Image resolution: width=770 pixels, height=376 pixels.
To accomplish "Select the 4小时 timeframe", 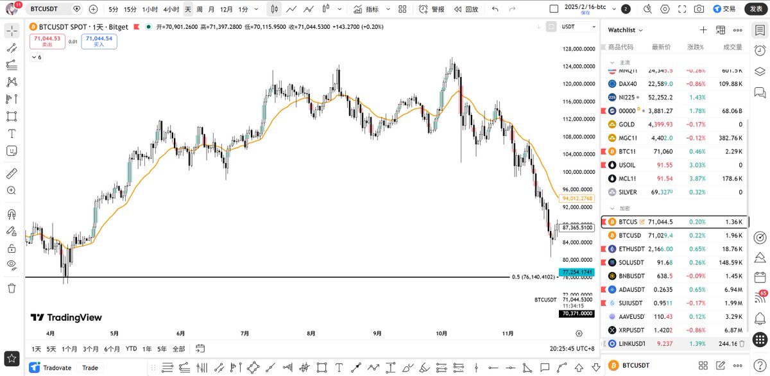I will (x=171, y=9).
